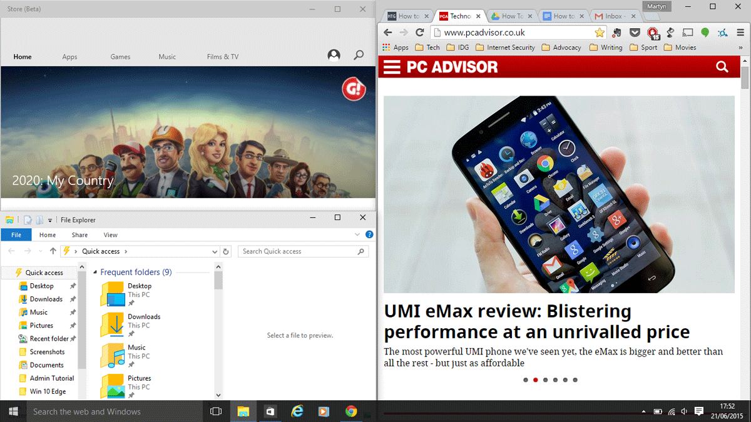This screenshot has height=422, width=751.
Task: Click the PC Advisor hamburger menu icon
Action: click(392, 67)
